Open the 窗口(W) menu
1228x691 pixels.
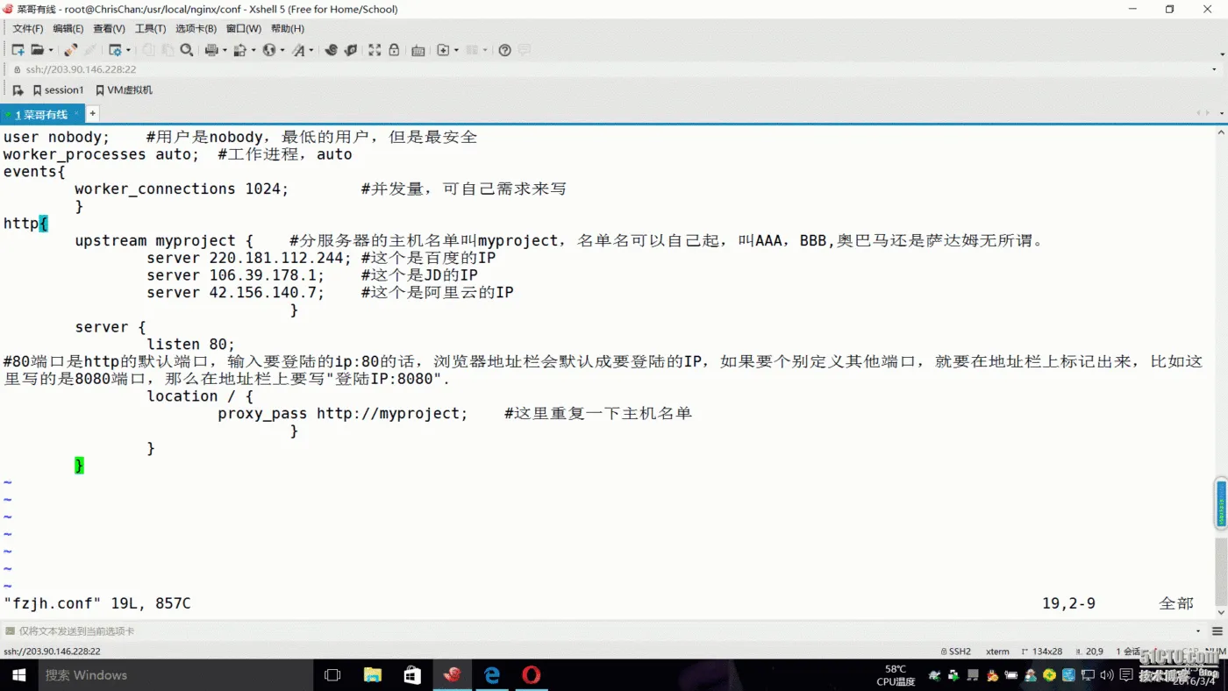pos(244,29)
